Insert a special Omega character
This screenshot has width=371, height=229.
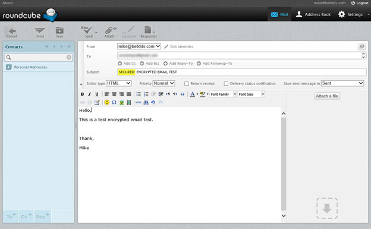pyautogui.click(x=114, y=102)
